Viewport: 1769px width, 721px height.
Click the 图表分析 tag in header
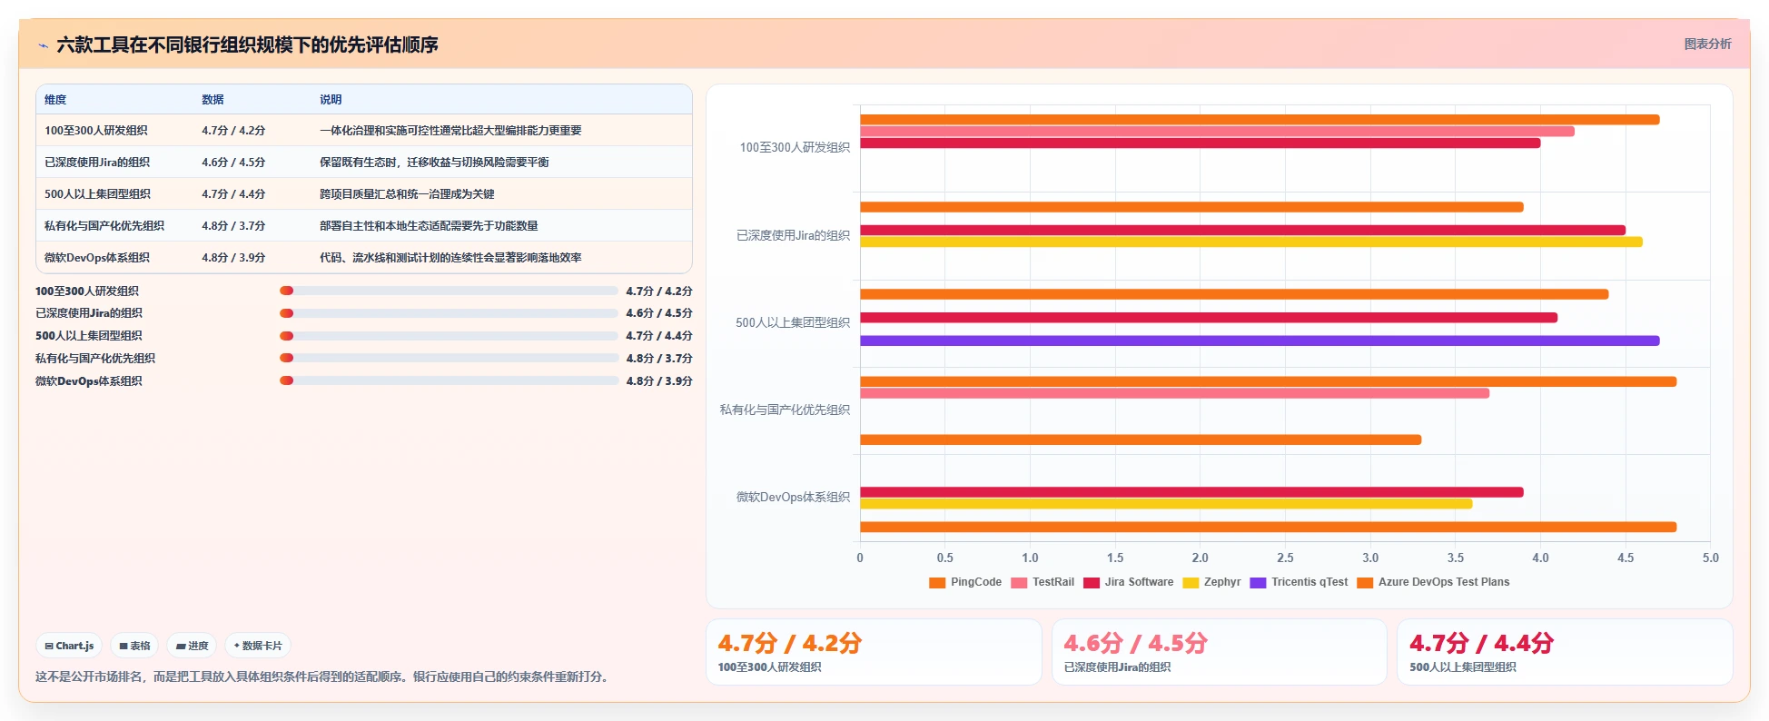(1707, 44)
